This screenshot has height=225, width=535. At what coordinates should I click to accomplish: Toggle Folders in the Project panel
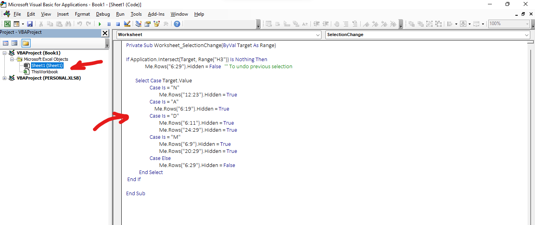pyautogui.click(x=26, y=43)
